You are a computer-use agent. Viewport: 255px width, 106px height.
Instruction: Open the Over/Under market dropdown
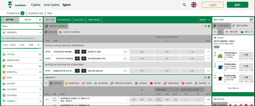[x=167, y=90]
